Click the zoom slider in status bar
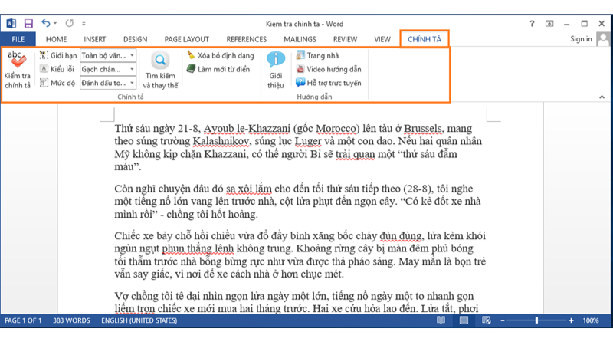The width and height of the screenshot is (613, 345). click(x=536, y=320)
